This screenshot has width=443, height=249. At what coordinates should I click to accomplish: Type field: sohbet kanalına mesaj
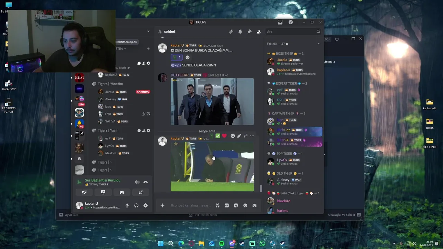click(x=191, y=205)
